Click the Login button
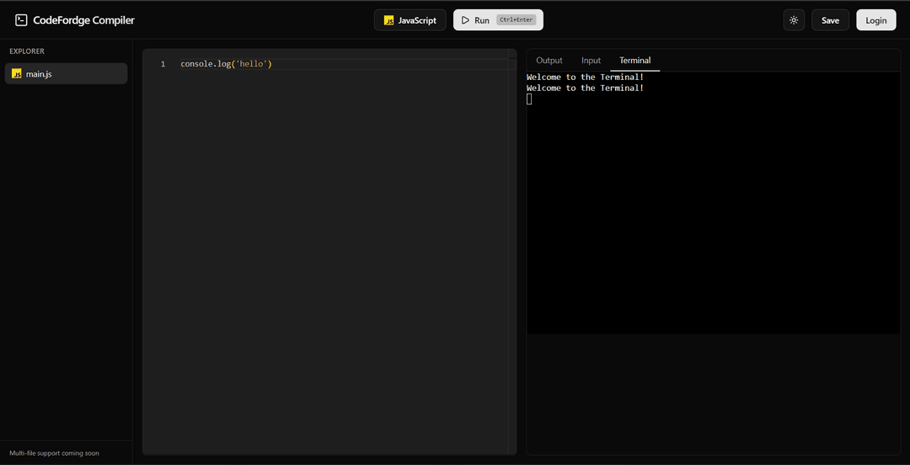 coord(875,20)
